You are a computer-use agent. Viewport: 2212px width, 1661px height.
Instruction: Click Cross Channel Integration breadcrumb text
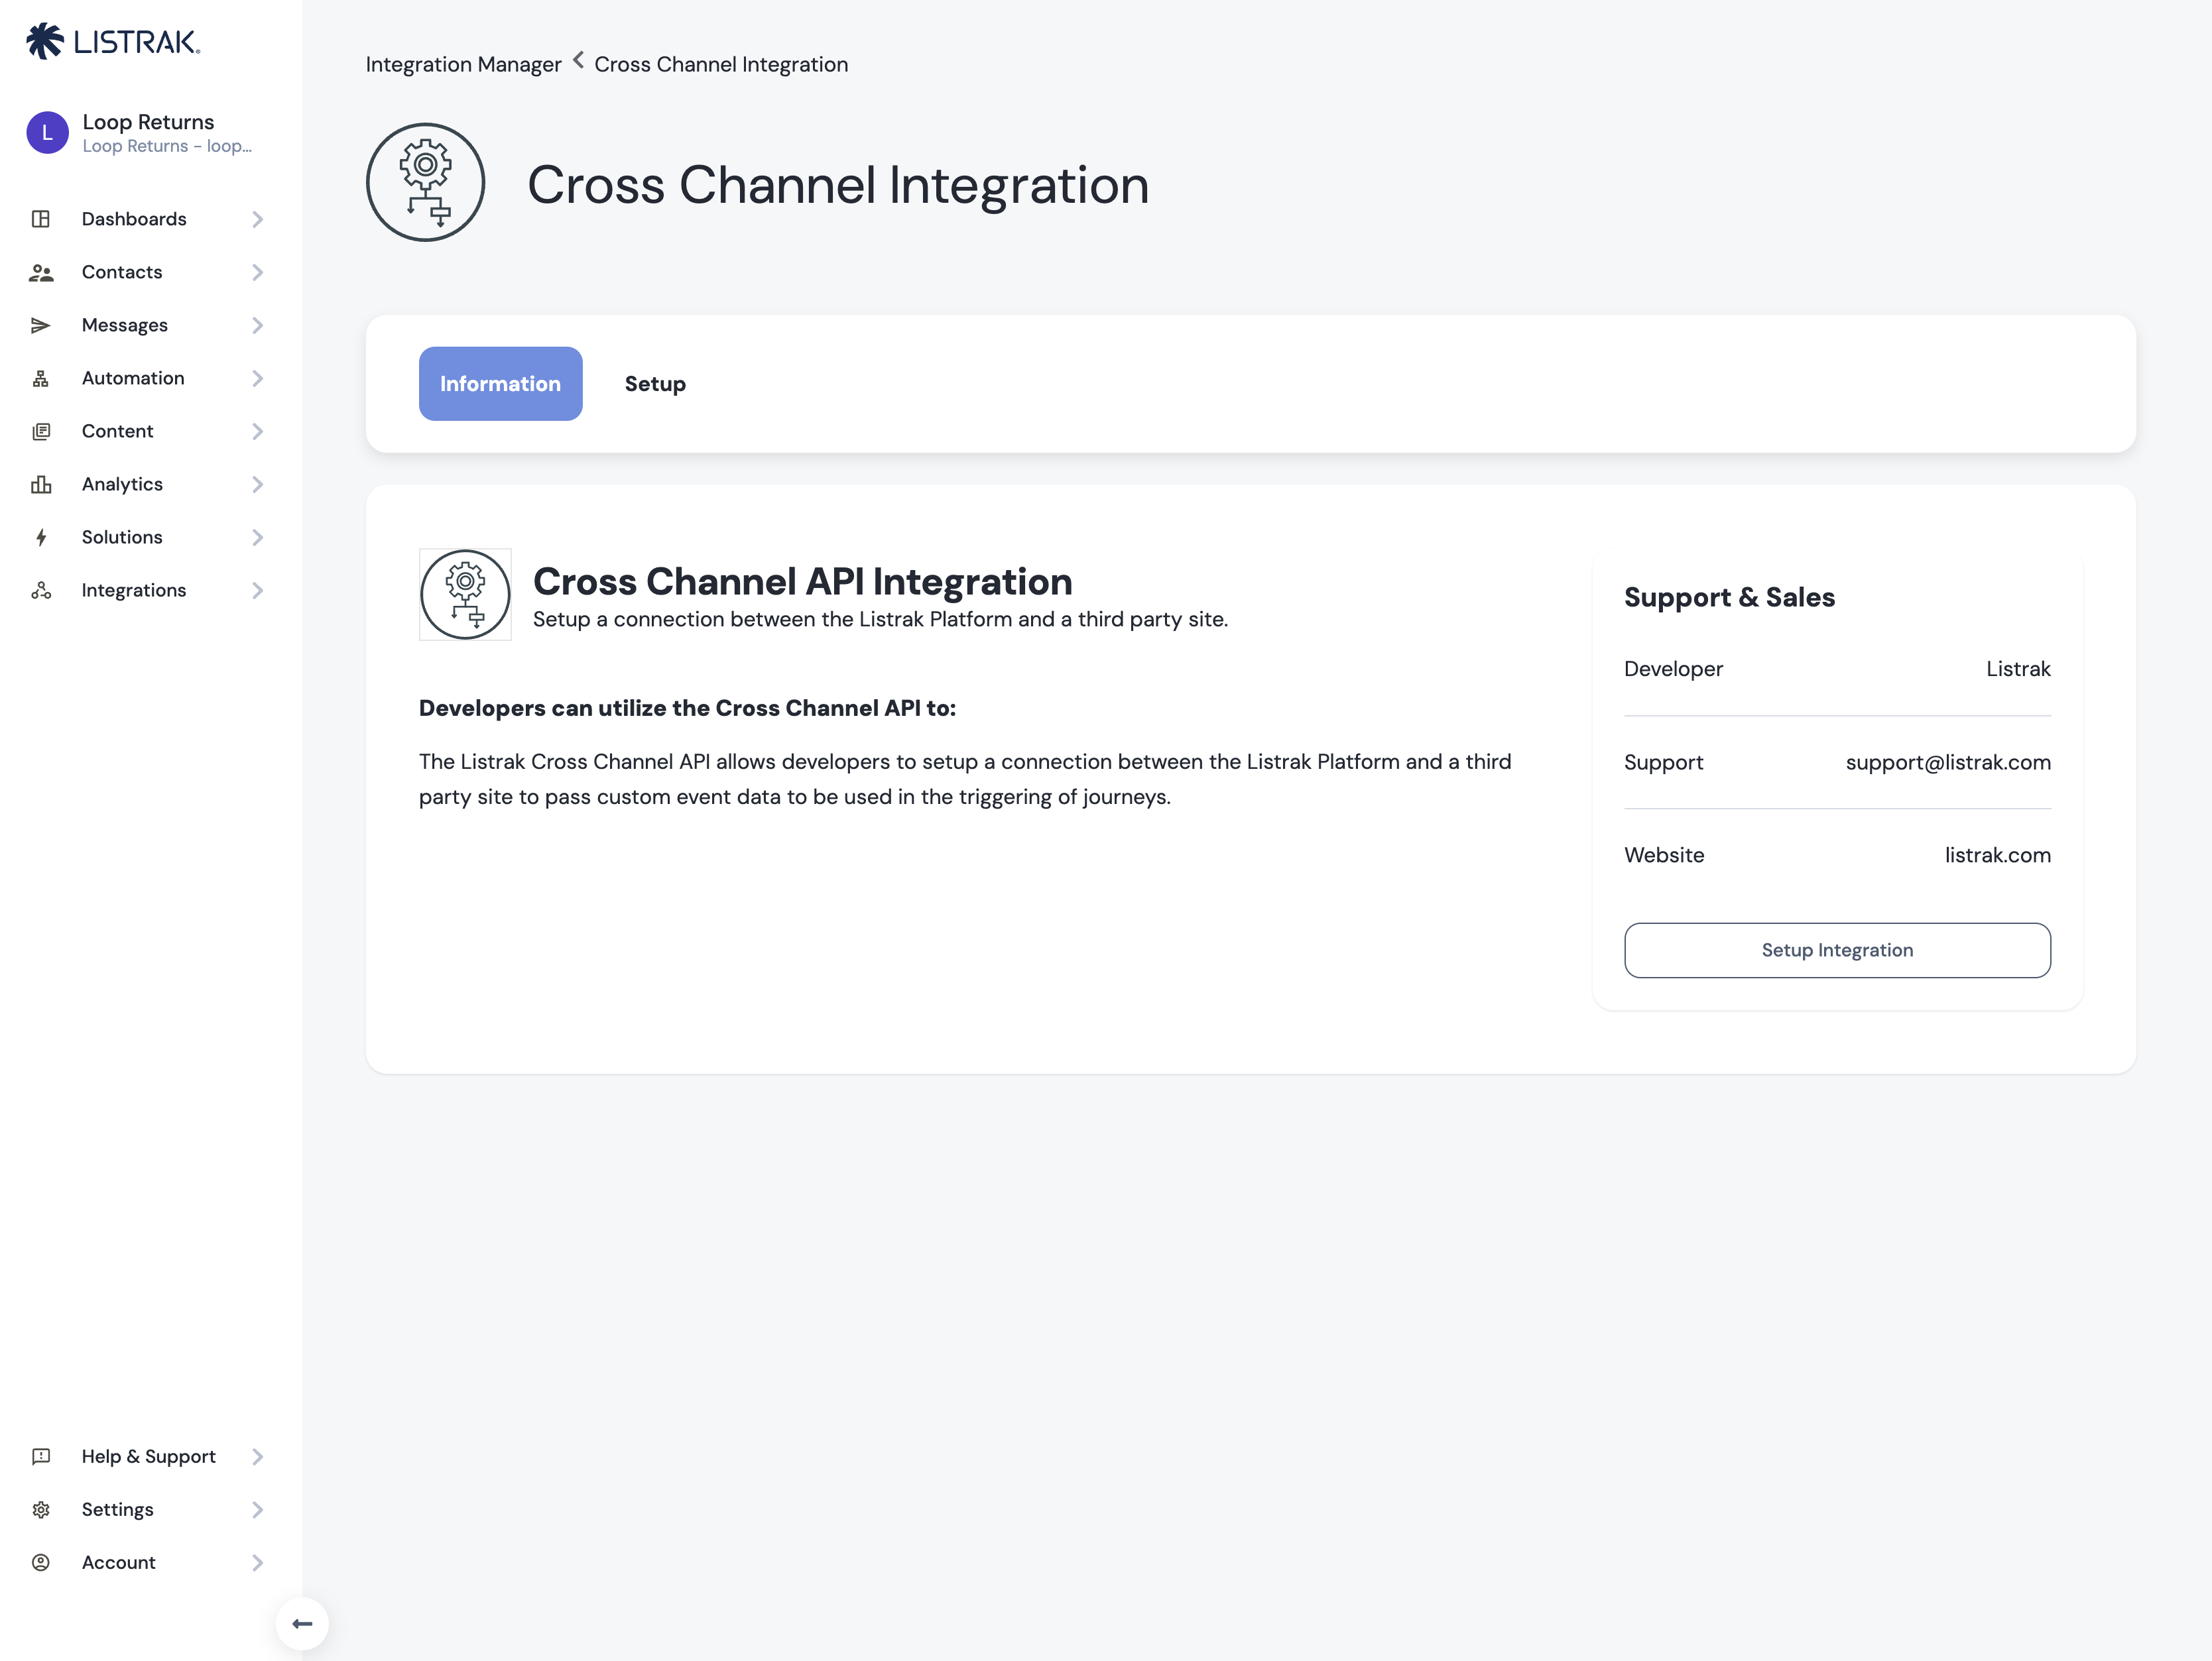(721, 64)
